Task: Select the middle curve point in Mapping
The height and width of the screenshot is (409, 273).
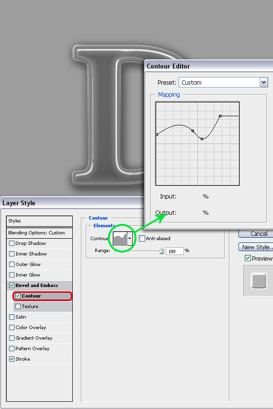Action: (x=193, y=131)
